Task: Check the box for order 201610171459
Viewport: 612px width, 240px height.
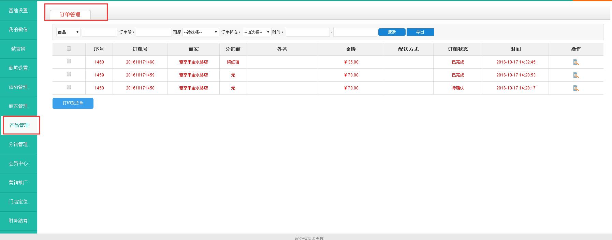Action: 69,74
